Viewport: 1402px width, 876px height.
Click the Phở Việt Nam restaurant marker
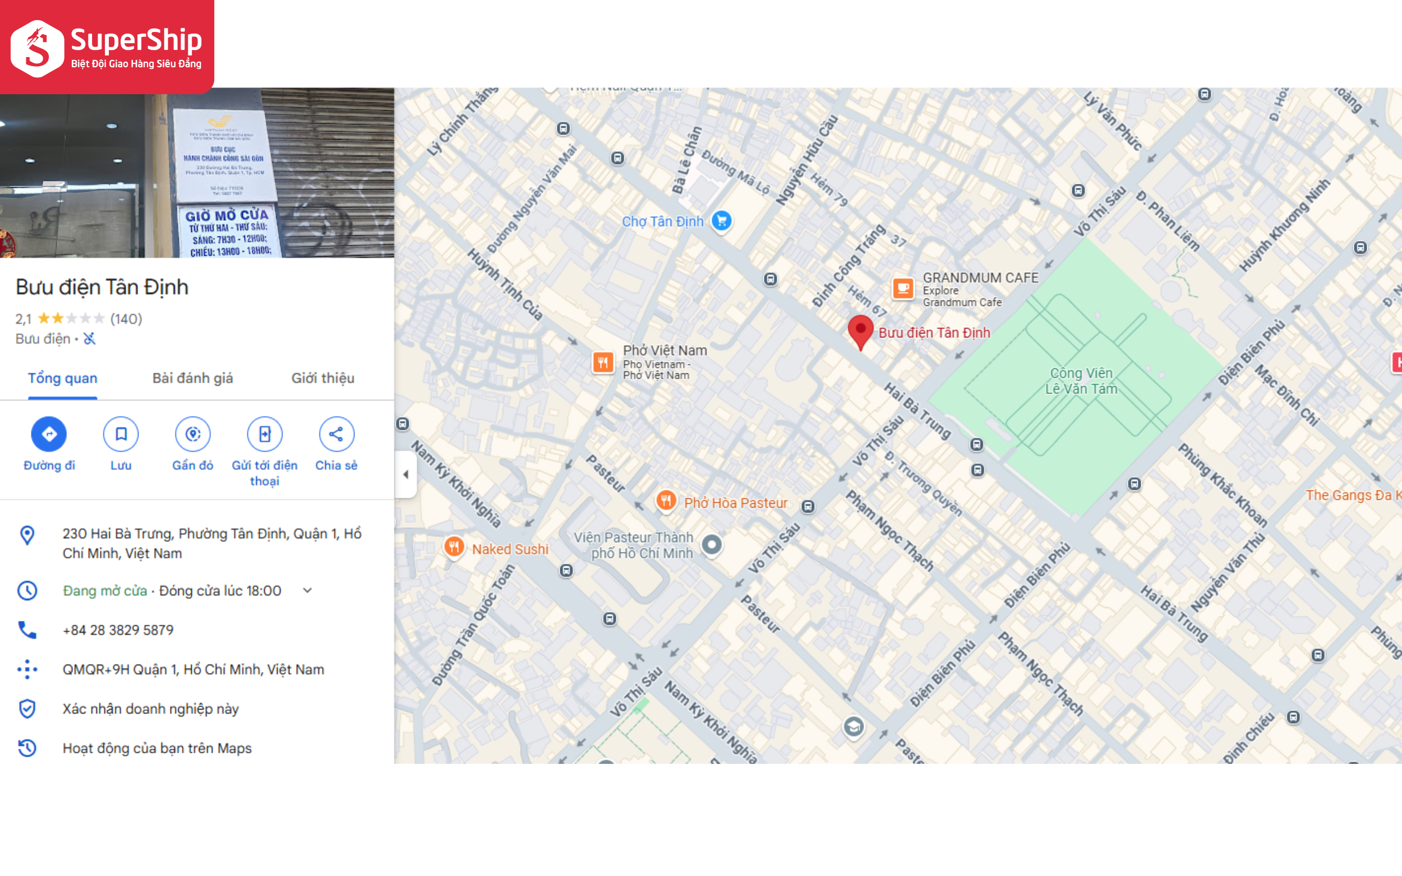point(603,363)
